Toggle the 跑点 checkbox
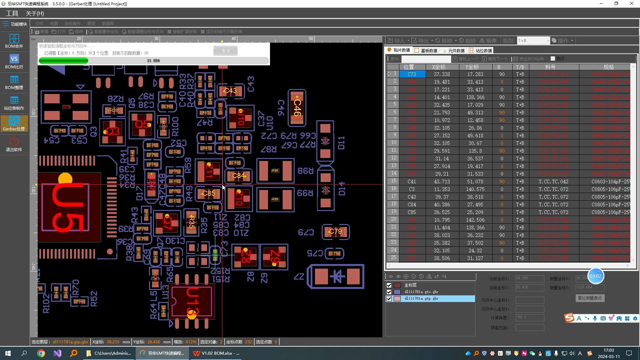Viewport: 640px width, 360px height. point(553,59)
